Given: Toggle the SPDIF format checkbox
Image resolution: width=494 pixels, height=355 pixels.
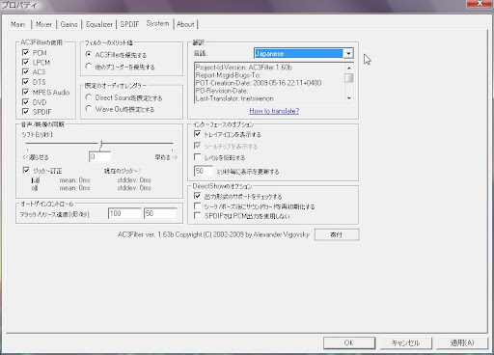Looking at the screenshot, I should click(26, 112).
